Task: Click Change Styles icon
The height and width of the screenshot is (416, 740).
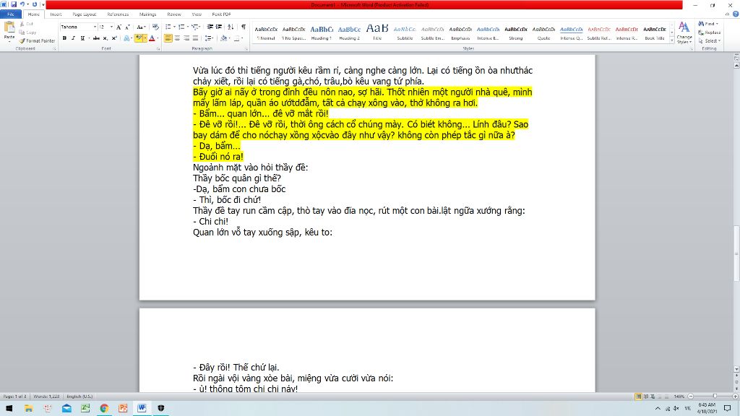Action: 684,33
